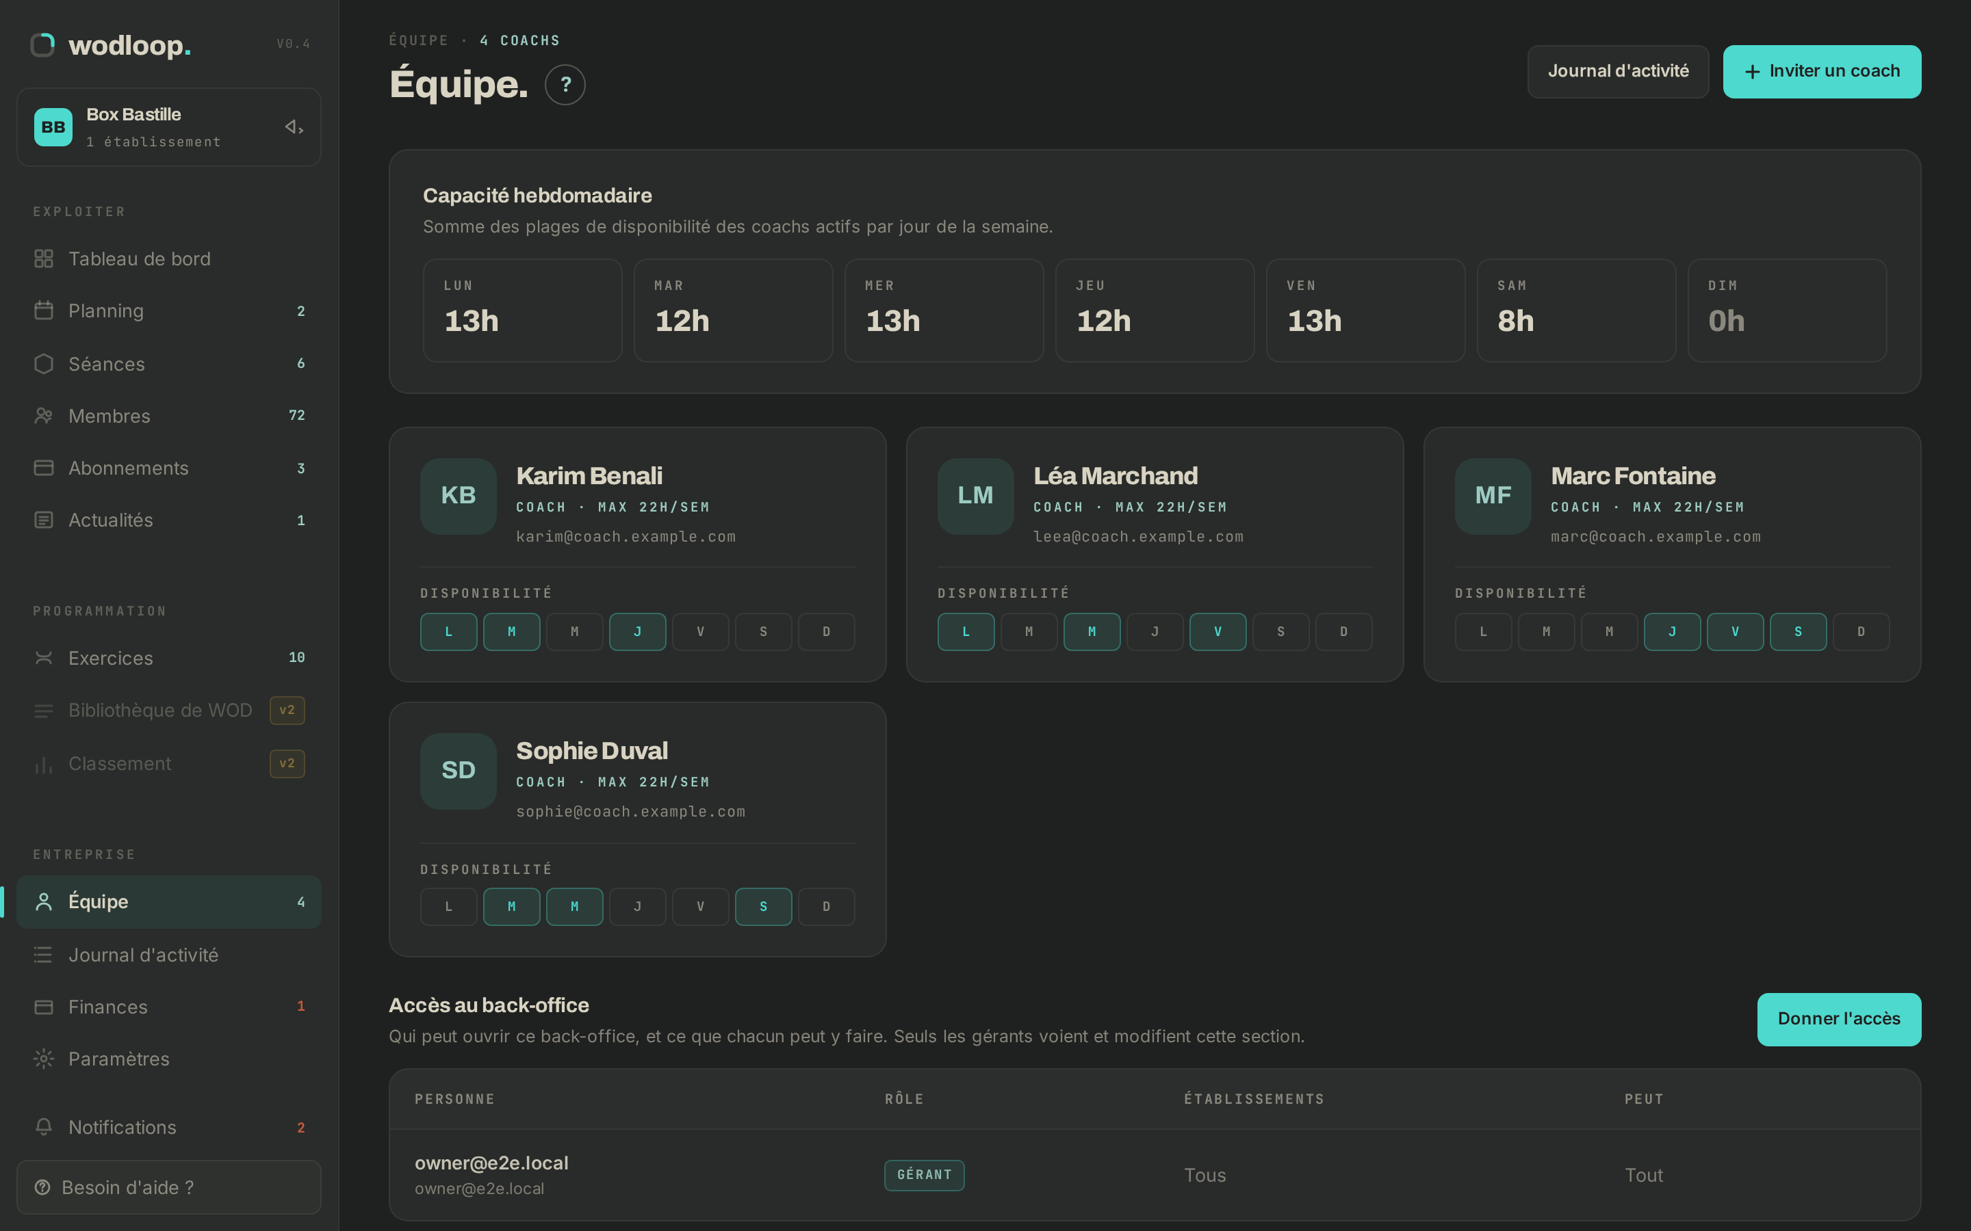The height and width of the screenshot is (1231, 1971).
Task: Open Notifications bell entry
Action: [x=168, y=1128]
